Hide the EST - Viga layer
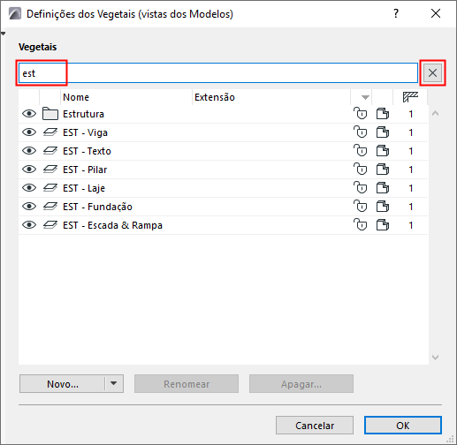The height and width of the screenshot is (445, 457). pos(29,132)
